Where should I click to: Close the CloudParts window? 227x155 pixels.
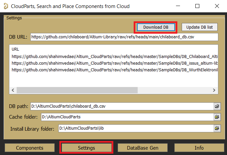pos(217,6)
